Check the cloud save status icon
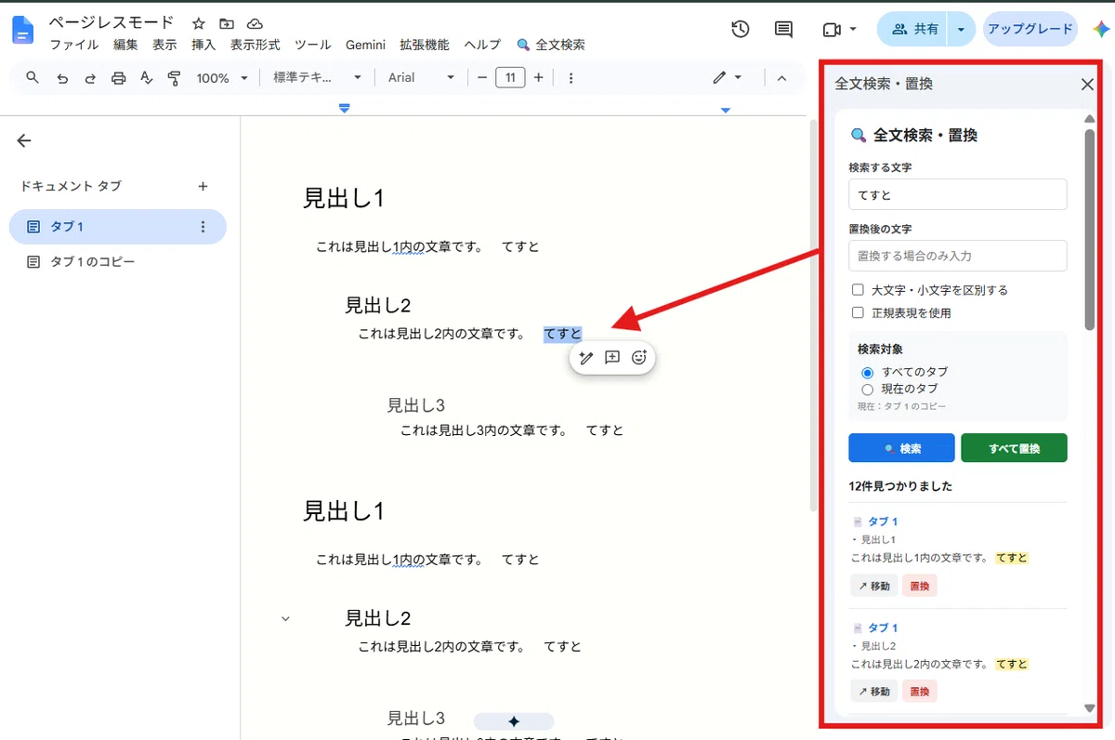Screen dimensions: 1115x740 pos(255,23)
